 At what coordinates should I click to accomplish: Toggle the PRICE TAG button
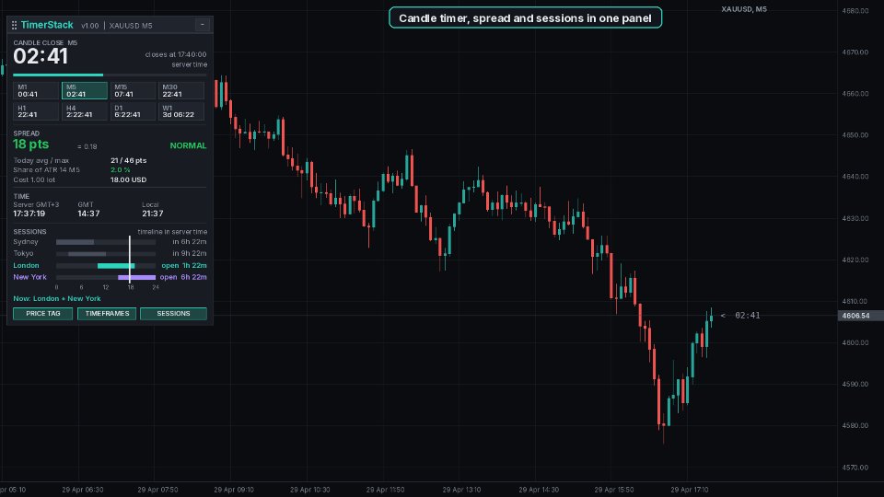[x=43, y=313]
